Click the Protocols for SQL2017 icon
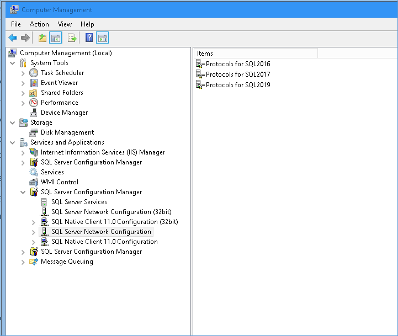The height and width of the screenshot is (336, 398). [x=200, y=74]
